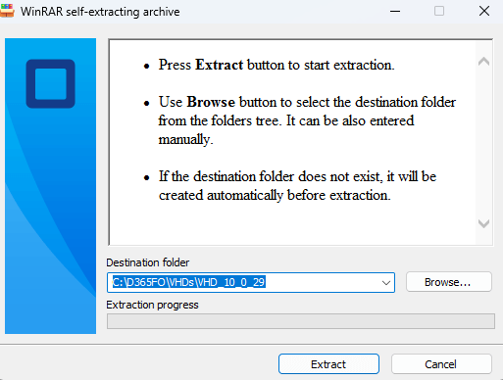Screen dimensions: 503x380
Task: Open the Browse folder picker
Action: click(x=448, y=282)
